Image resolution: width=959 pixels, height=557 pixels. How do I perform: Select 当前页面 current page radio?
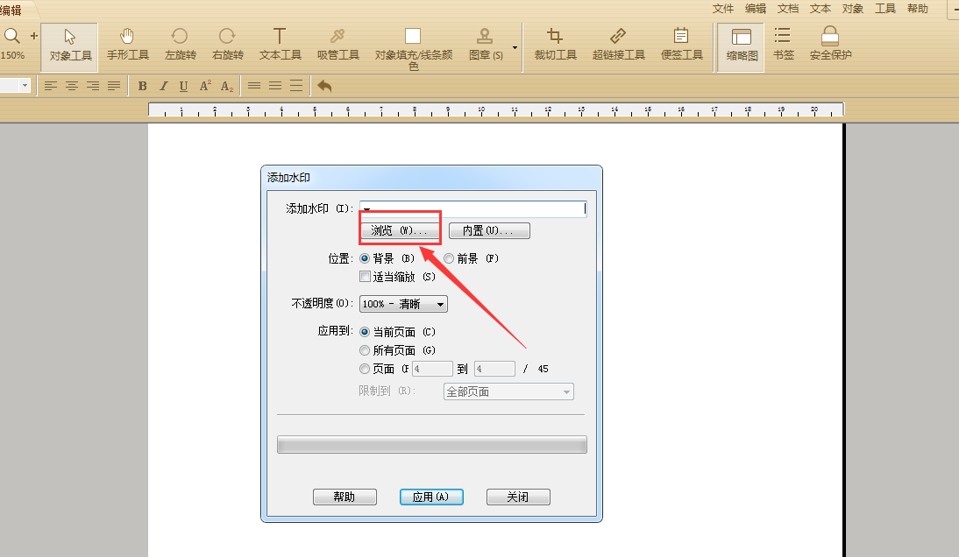tap(365, 332)
